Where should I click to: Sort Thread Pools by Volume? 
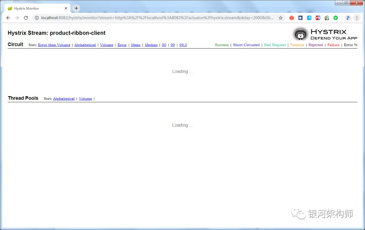click(86, 99)
